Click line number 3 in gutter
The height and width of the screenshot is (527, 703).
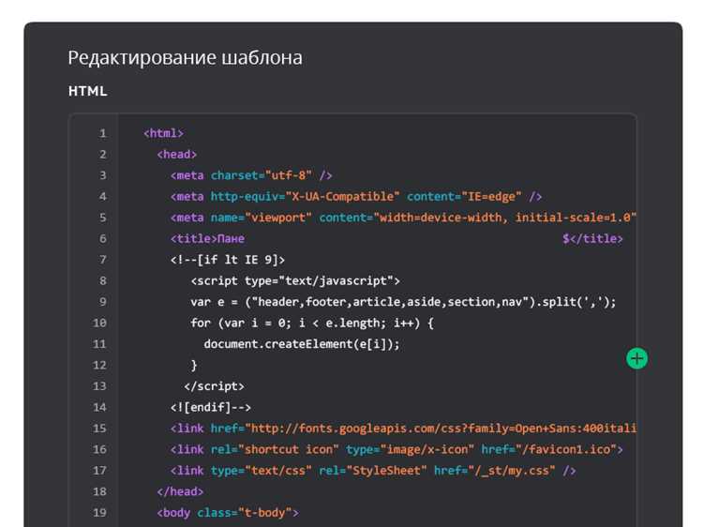click(x=103, y=175)
